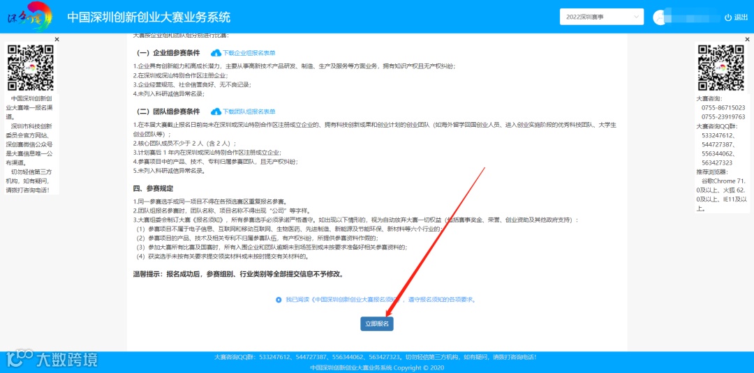This screenshot has width=754, height=373.
Task: Click the line 未列入科研诚信异常名录 under 企业组
Action: tap(169, 94)
